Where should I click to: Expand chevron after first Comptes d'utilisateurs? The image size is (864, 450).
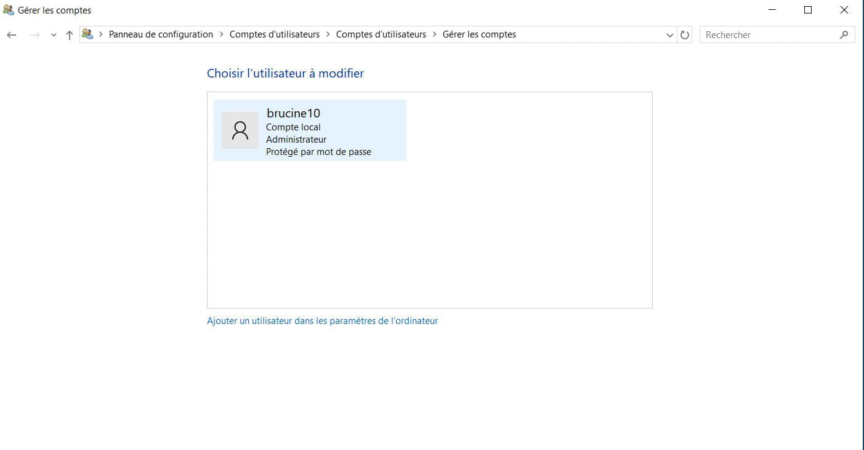click(328, 34)
